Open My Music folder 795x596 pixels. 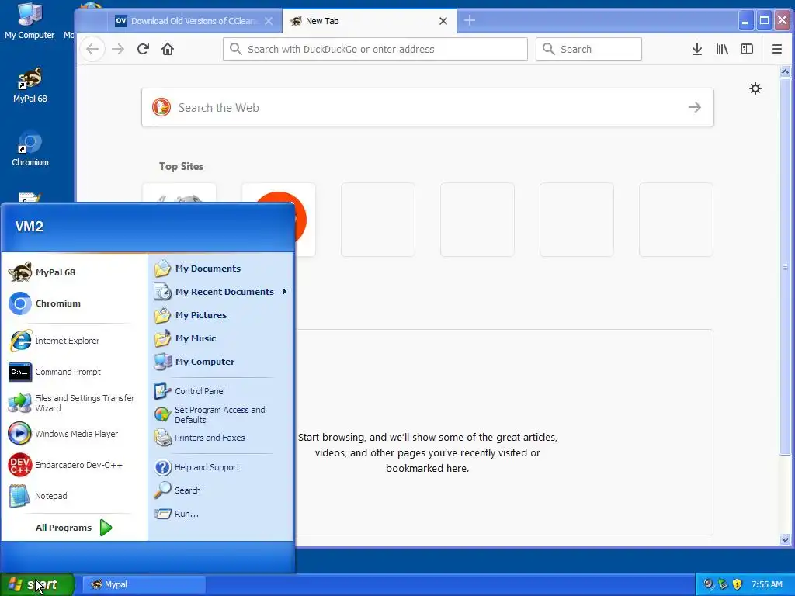[221, 338]
